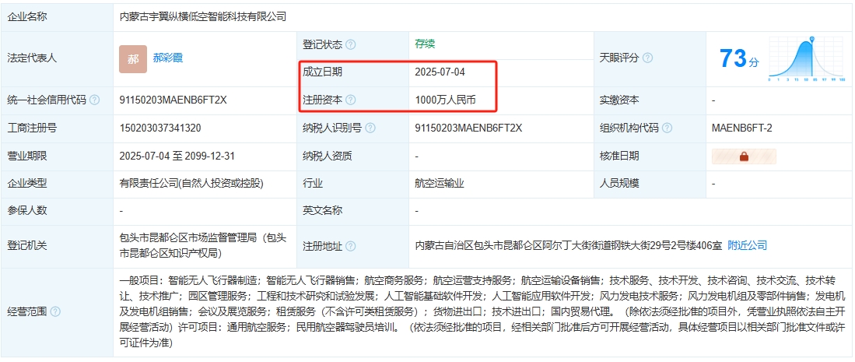Click help icon beside 纳税人识别号
Screen dimensions: 855x362
click(370, 128)
